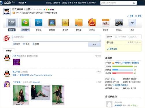Add a link with 链接 option
The image size is (145, 108).
point(26,44)
